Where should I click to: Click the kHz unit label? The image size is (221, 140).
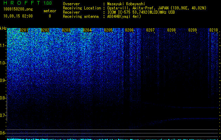click(x=3, y=28)
